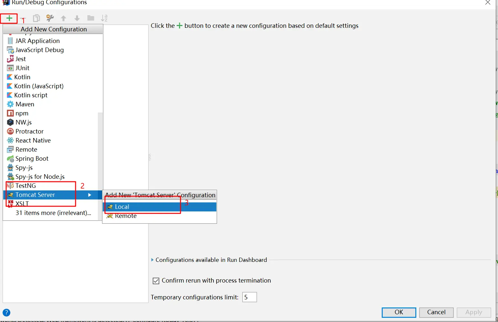Image resolution: width=498 pixels, height=322 pixels.
Task: Click the Apply button
Action: pyautogui.click(x=474, y=312)
